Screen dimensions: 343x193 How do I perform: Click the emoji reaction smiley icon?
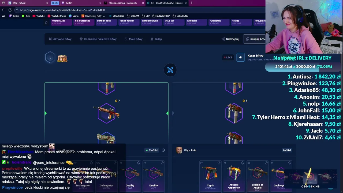(x=163, y=150)
